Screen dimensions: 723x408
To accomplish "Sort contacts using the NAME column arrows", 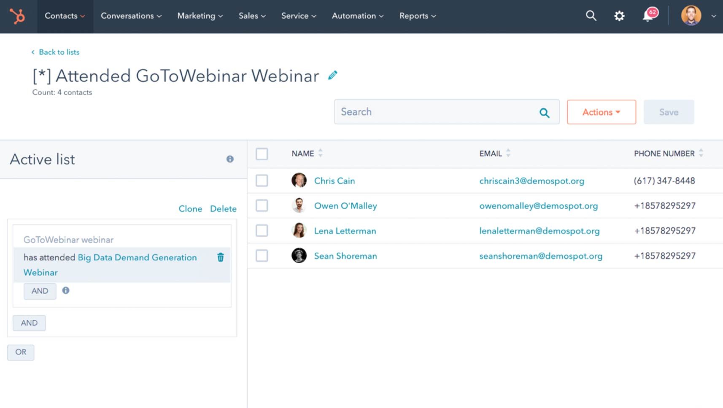I will (x=321, y=153).
